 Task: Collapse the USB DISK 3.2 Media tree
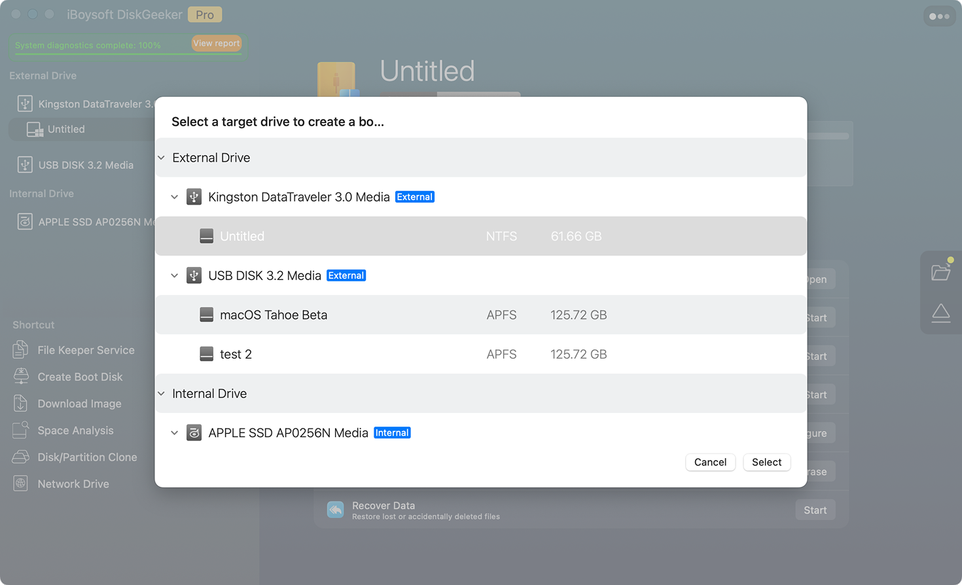[175, 275]
